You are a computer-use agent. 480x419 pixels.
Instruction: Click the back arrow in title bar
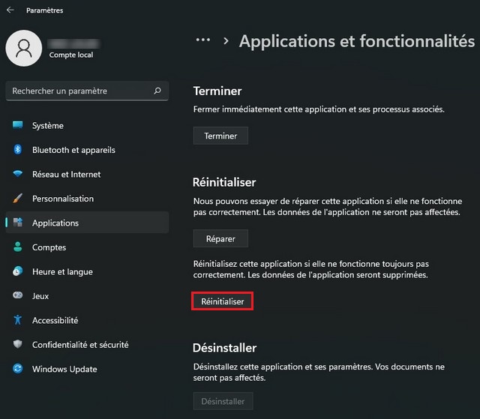tap(10, 10)
